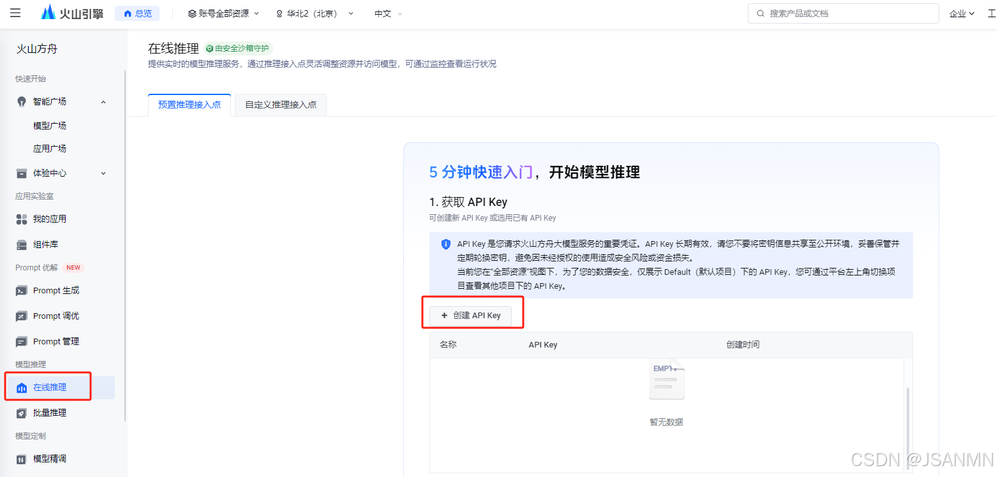Viewport: 996px width, 477px height.
Task: Click the lightbulb icon beside 智能广场
Action: 22,101
